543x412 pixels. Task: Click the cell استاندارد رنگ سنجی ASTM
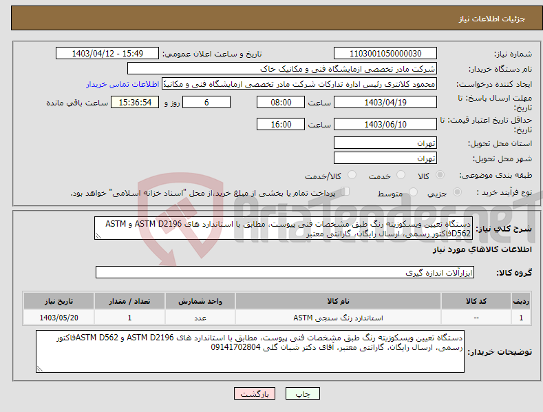338,318
